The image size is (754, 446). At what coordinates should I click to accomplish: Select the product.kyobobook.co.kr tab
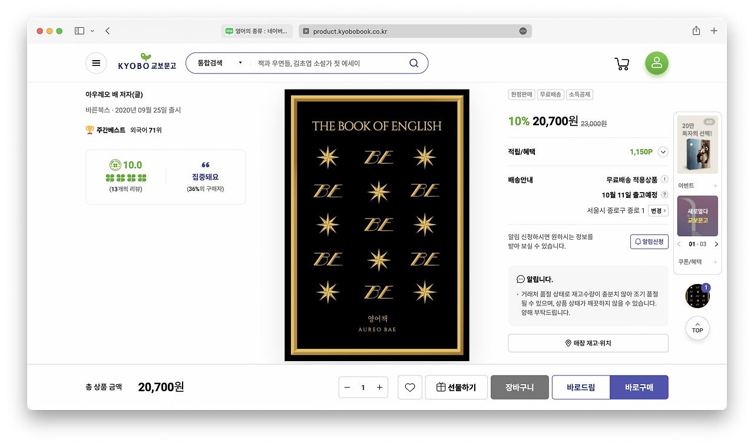point(415,31)
